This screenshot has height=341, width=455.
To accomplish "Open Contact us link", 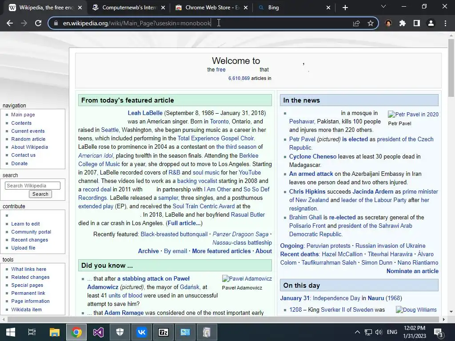I will point(23,155).
